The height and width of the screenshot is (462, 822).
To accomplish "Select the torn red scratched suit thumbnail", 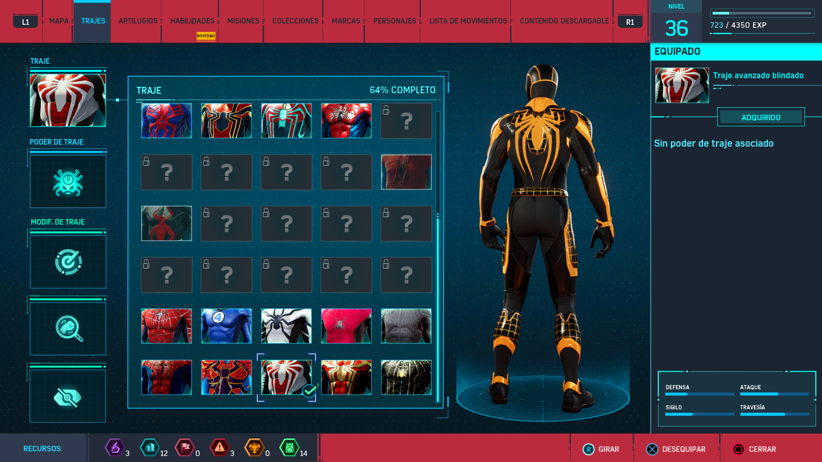I will pos(406,172).
